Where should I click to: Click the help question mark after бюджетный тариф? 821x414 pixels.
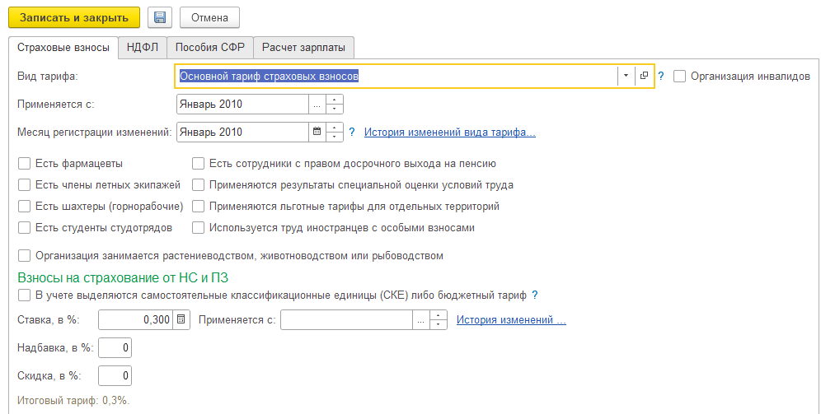tap(535, 295)
